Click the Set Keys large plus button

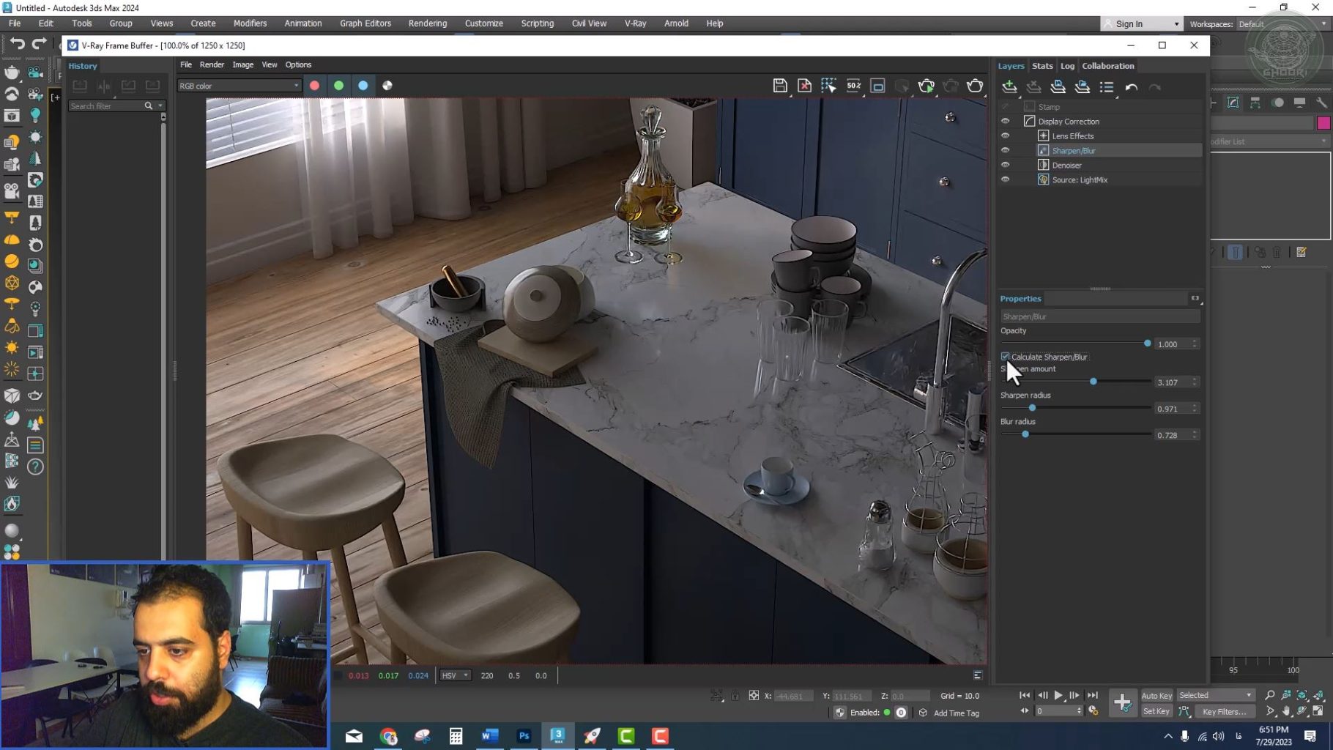coord(1122,702)
